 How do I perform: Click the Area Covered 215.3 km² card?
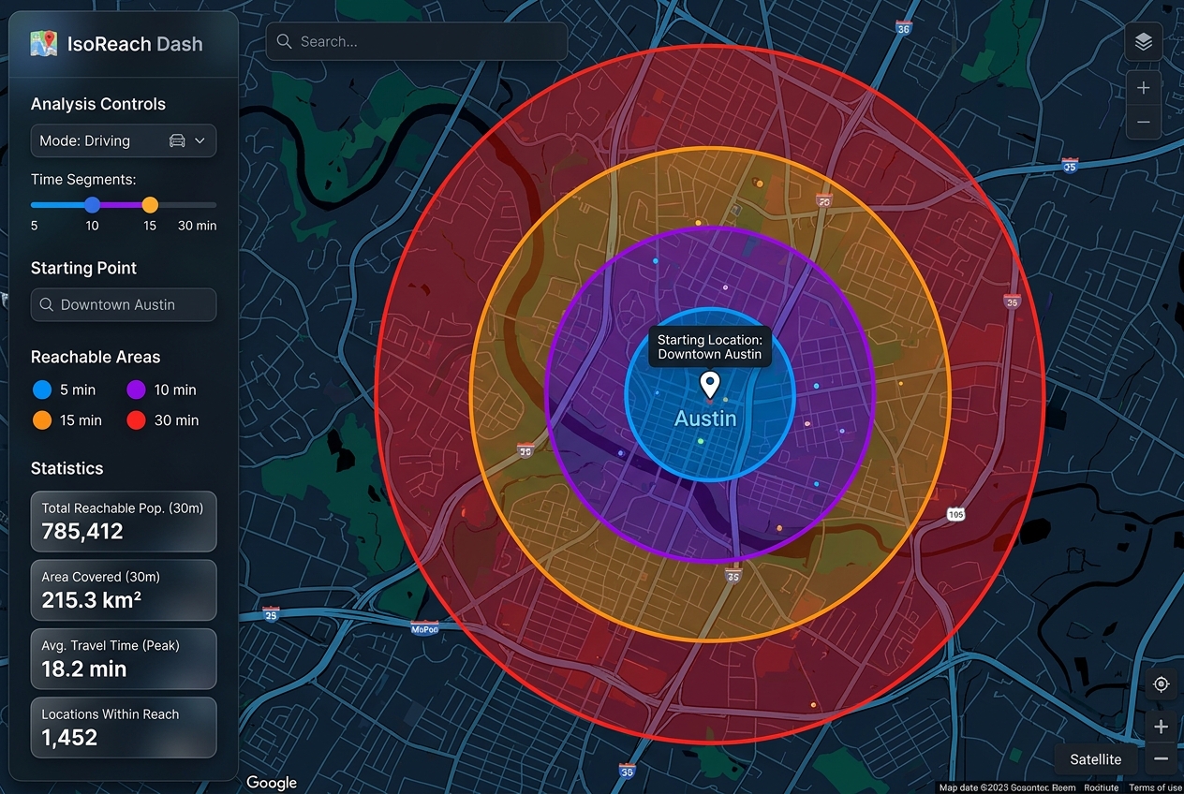pyautogui.click(x=124, y=590)
